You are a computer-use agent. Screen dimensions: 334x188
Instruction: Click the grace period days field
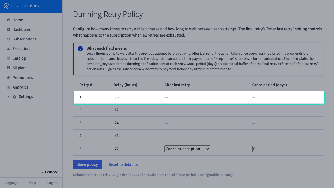pos(261,149)
